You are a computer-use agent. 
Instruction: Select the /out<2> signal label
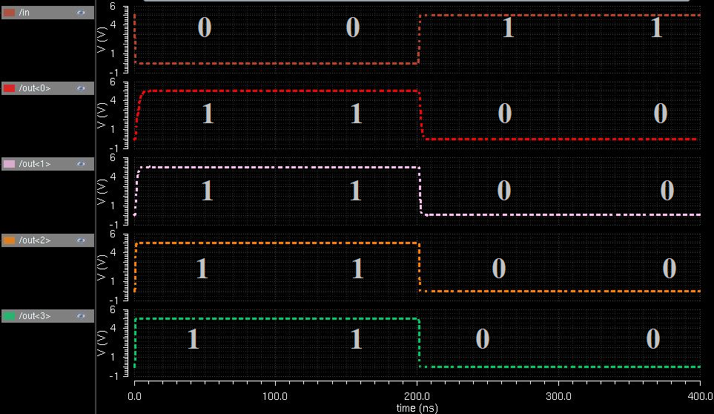coord(35,240)
